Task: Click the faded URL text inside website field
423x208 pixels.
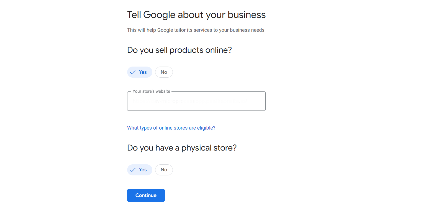Action: click(x=188, y=101)
